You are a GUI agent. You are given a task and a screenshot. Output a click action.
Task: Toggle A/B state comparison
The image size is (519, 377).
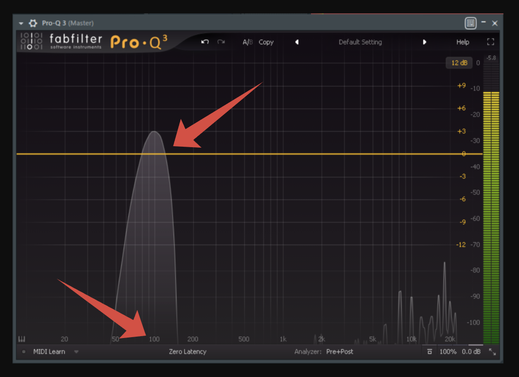(248, 42)
